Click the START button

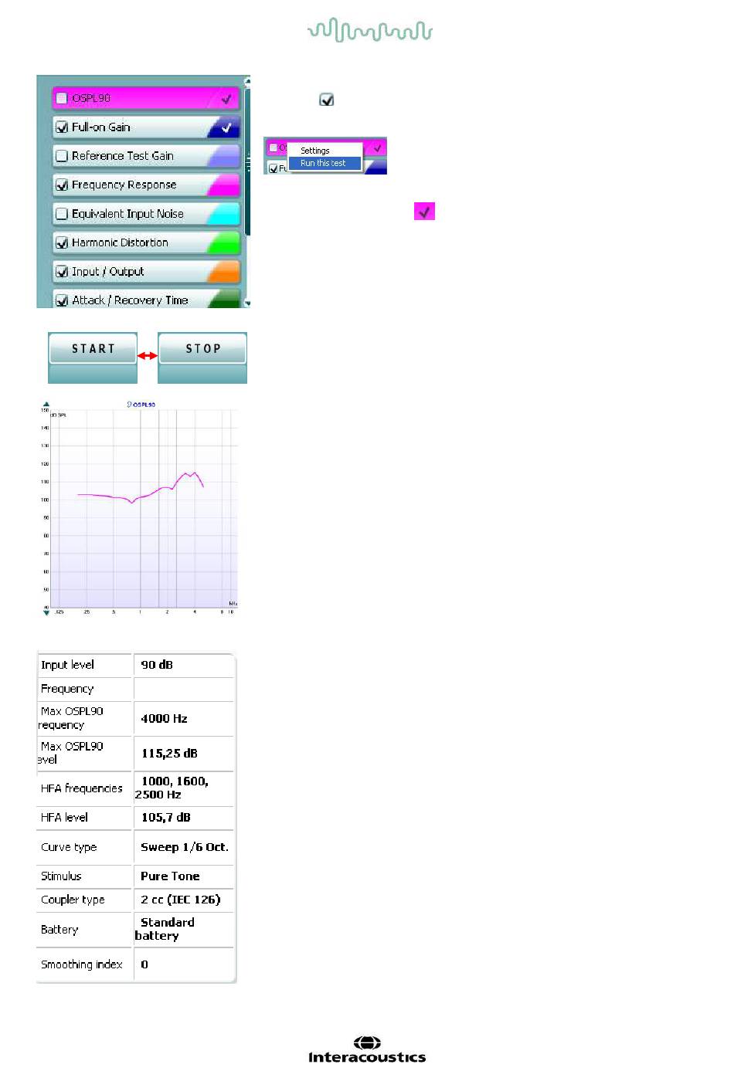tap(93, 349)
